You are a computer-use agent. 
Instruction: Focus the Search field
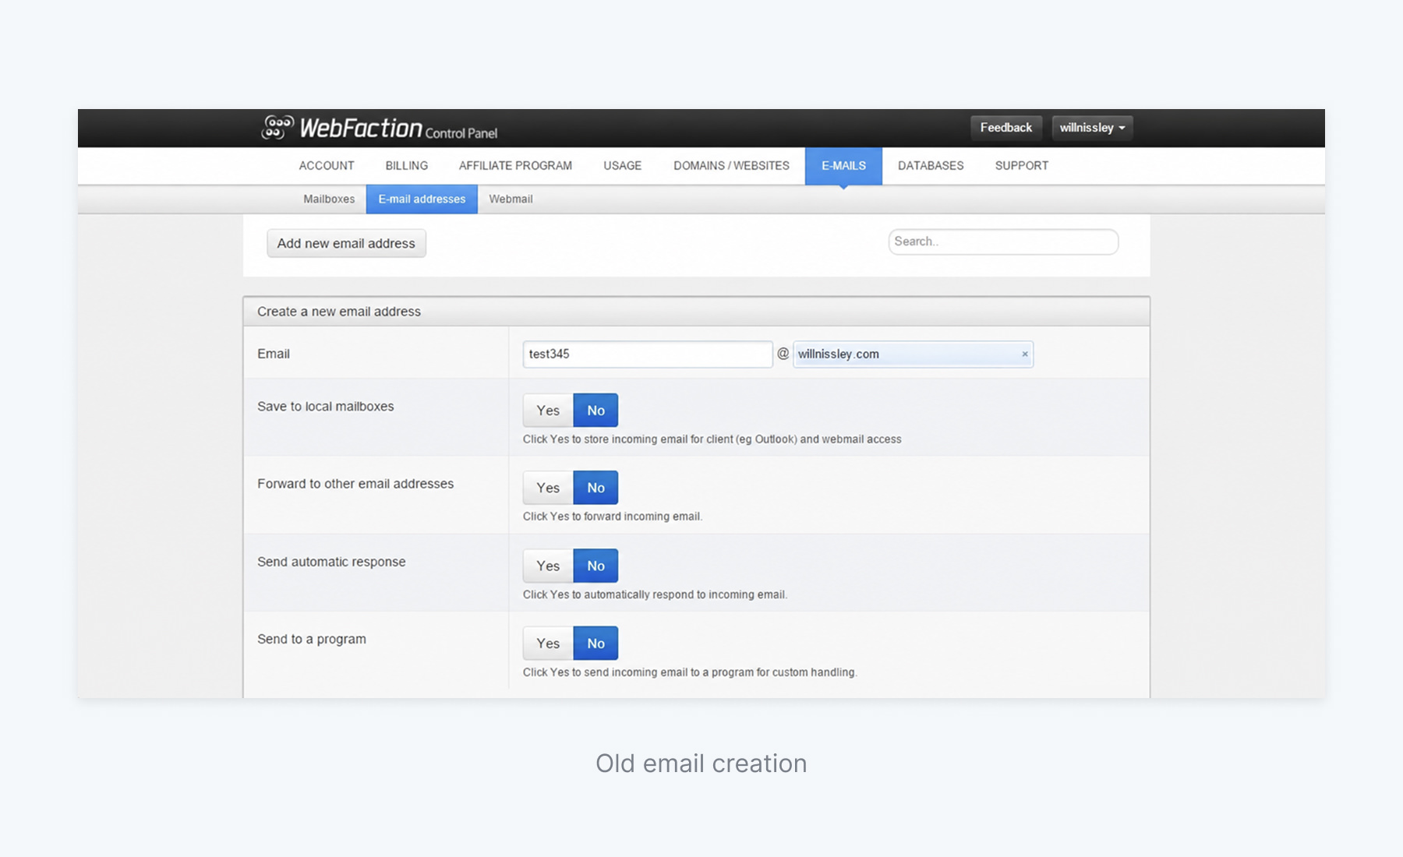[x=1003, y=242]
